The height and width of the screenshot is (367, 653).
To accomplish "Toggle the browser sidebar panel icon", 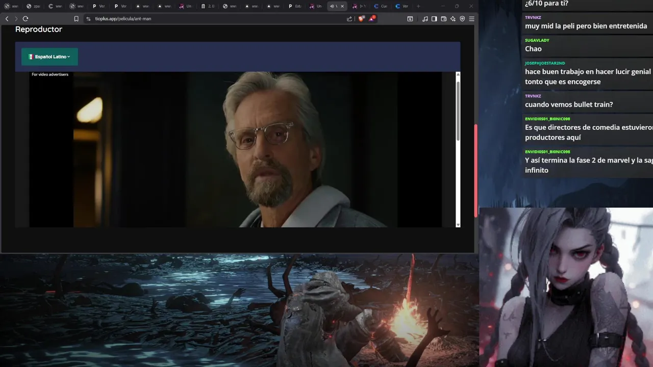I will [x=434, y=19].
